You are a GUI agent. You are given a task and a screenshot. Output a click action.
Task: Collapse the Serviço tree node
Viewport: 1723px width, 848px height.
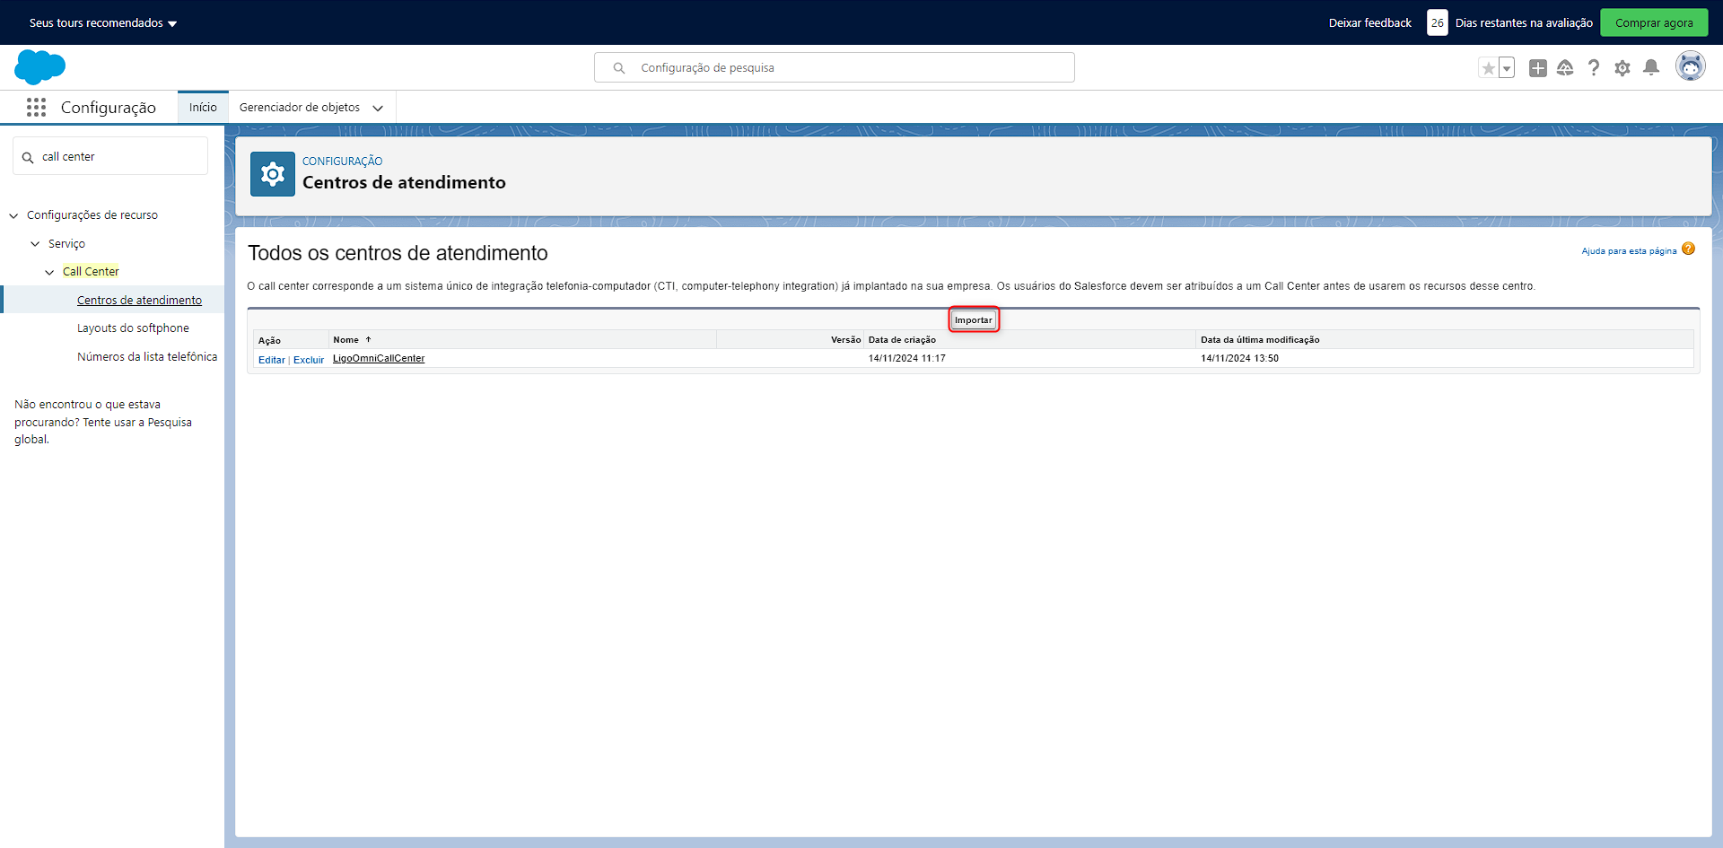click(x=35, y=244)
